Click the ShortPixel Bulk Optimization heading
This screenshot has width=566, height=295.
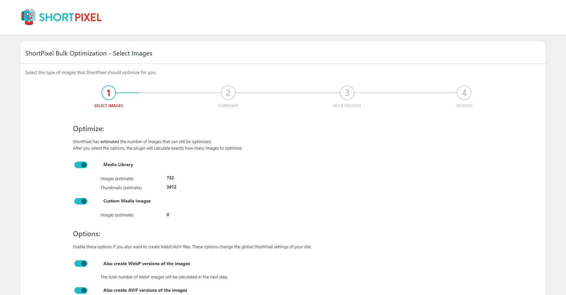point(89,53)
